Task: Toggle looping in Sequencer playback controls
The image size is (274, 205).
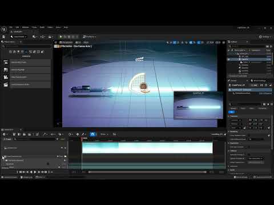Action: point(51,172)
